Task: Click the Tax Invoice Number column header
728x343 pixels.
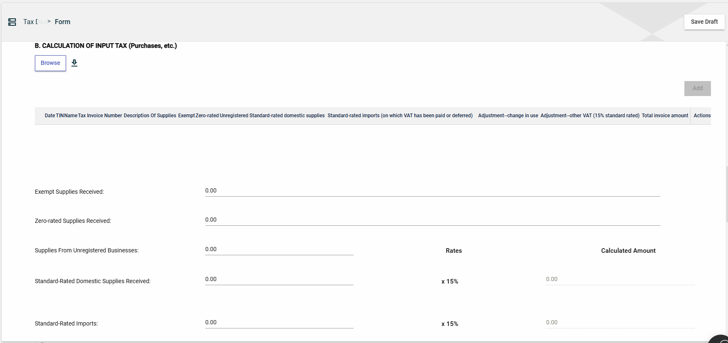Action: [100, 116]
